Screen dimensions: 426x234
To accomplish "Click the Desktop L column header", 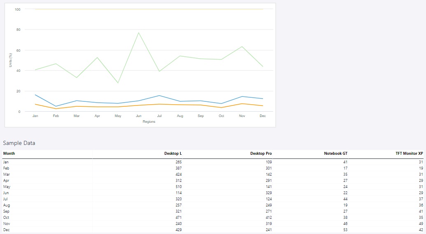I will tap(173, 154).
